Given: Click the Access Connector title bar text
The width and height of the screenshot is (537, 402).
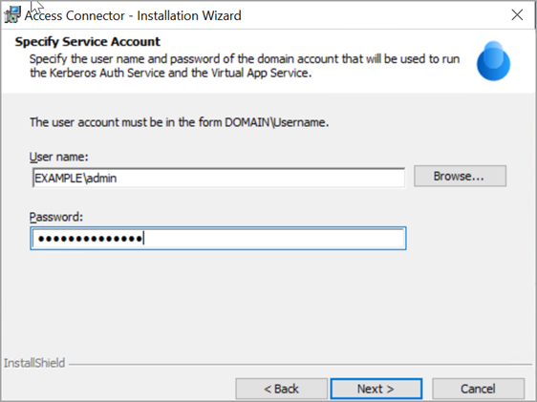Looking at the screenshot, I should [x=133, y=15].
